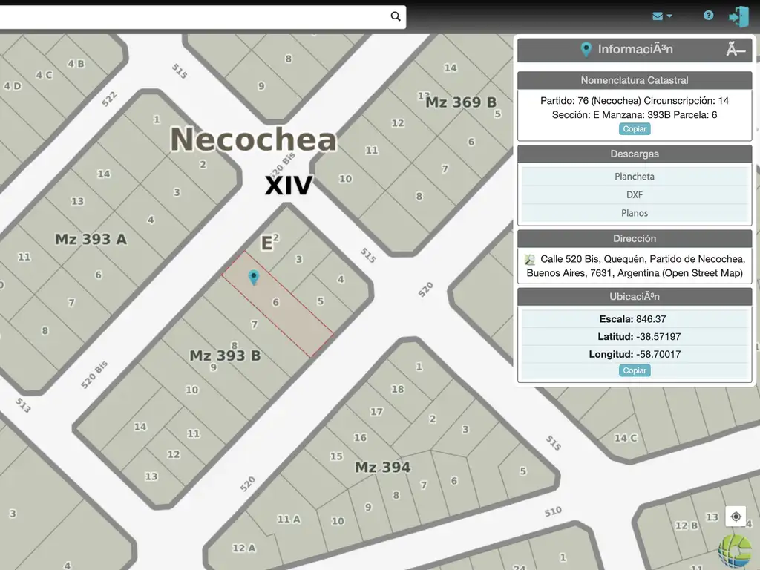Click inside the search input field
The width and height of the screenshot is (760, 570).
[193, 16]
